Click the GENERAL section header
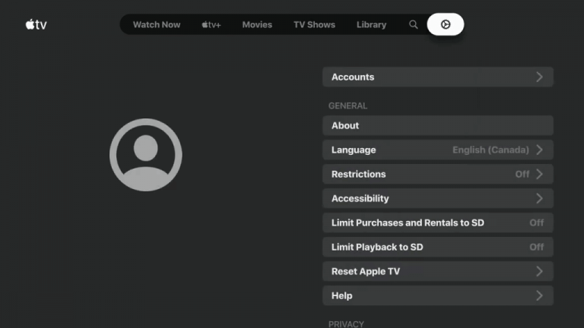Viewport: 584px width, 328px height. point(348,106)
